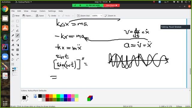Click the Undo button

pos(52,16)
